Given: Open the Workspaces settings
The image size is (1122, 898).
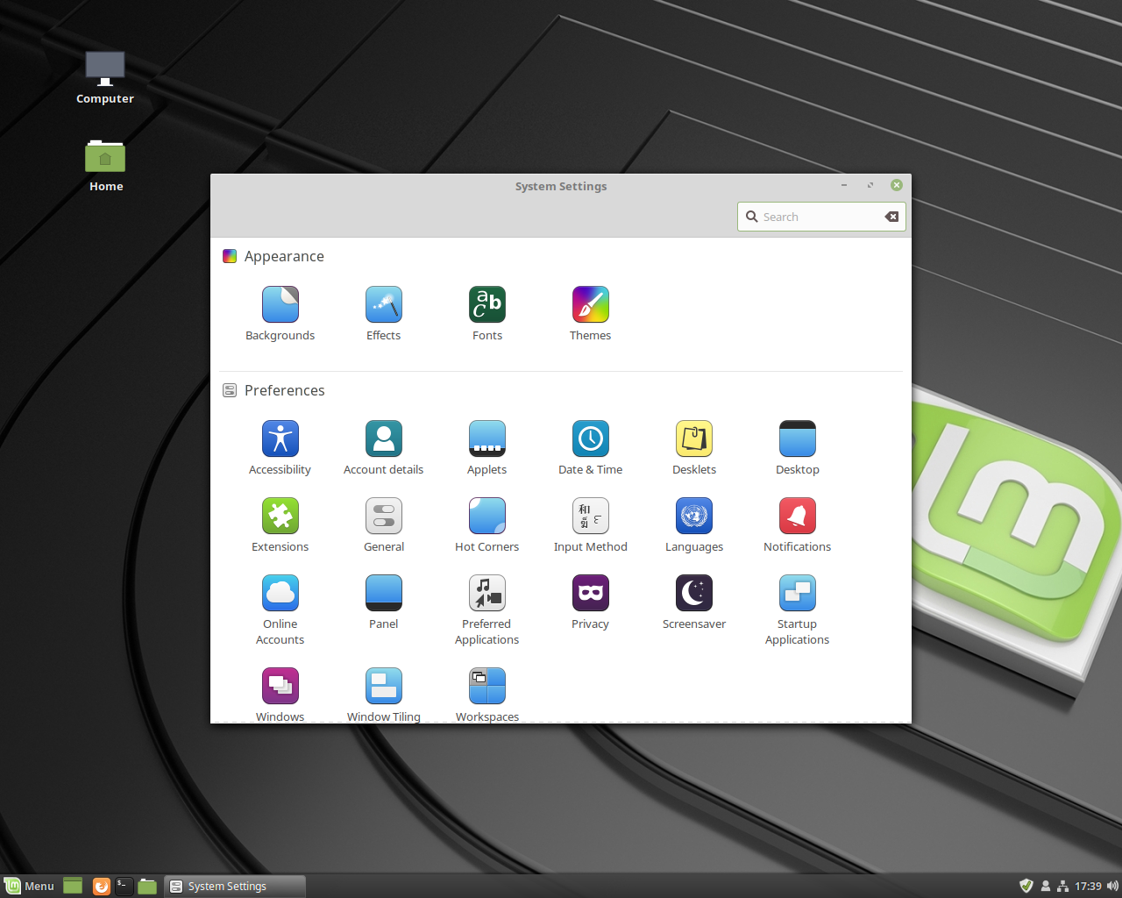Looking at the screenshot, I should click(487, 695).
